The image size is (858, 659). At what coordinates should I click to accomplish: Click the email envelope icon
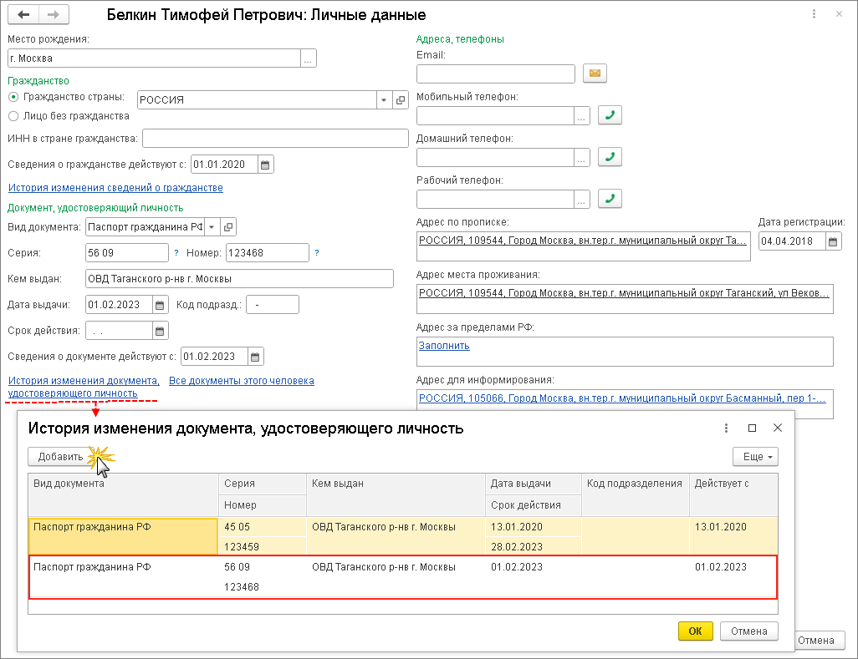pyautogui.click(x=595, y=74)
